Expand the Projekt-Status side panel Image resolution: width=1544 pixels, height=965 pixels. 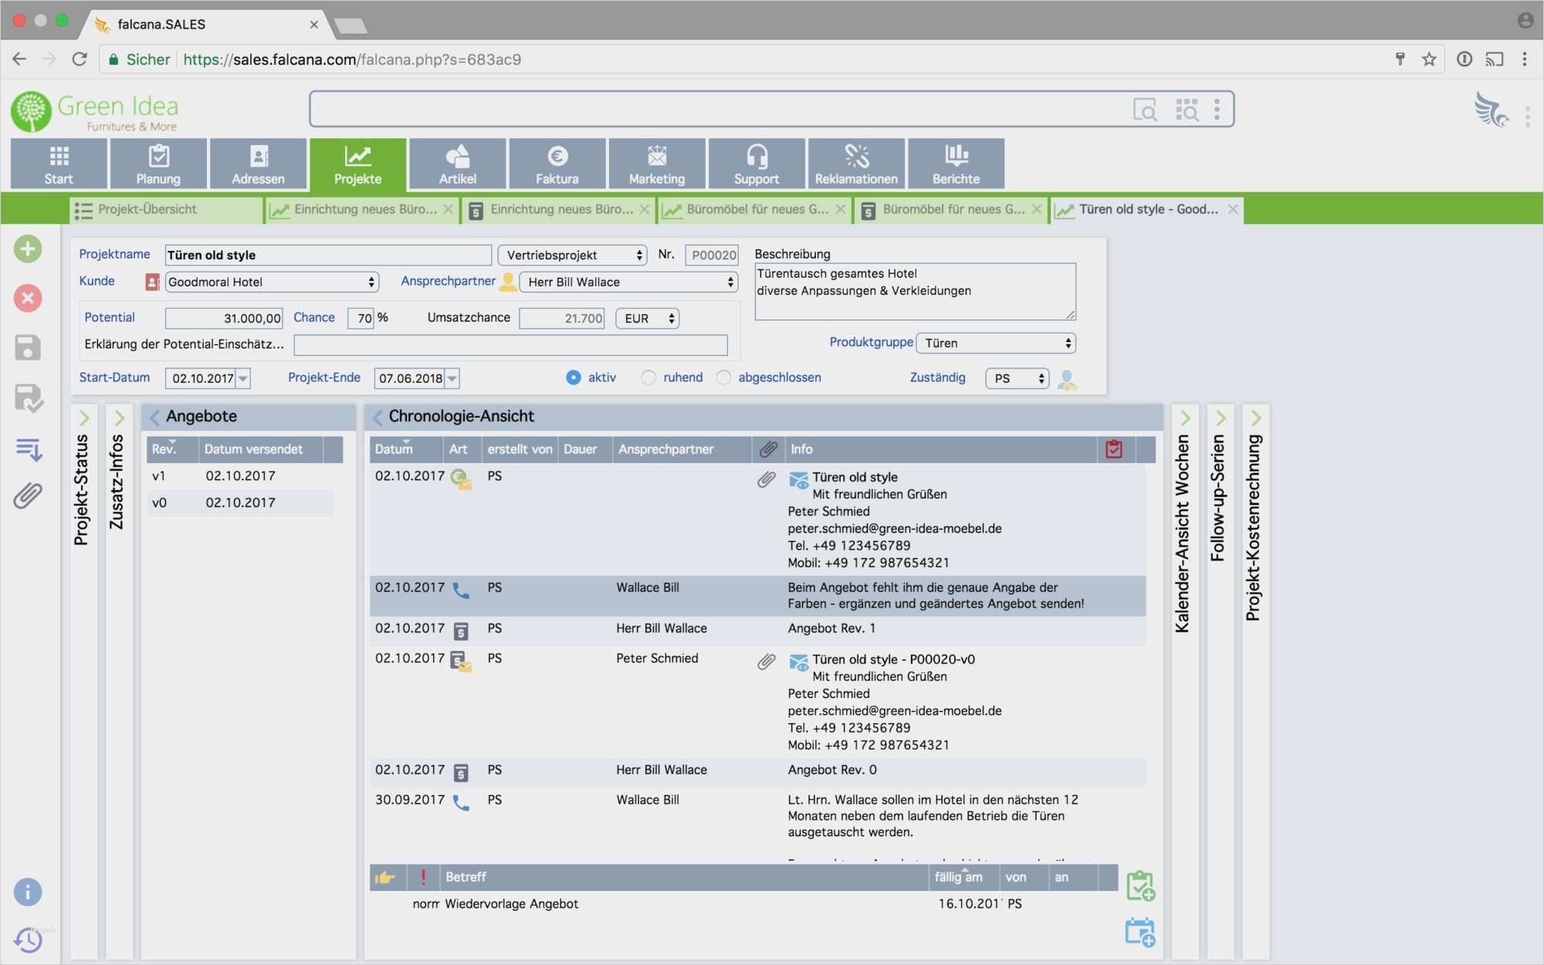[84, 418]
